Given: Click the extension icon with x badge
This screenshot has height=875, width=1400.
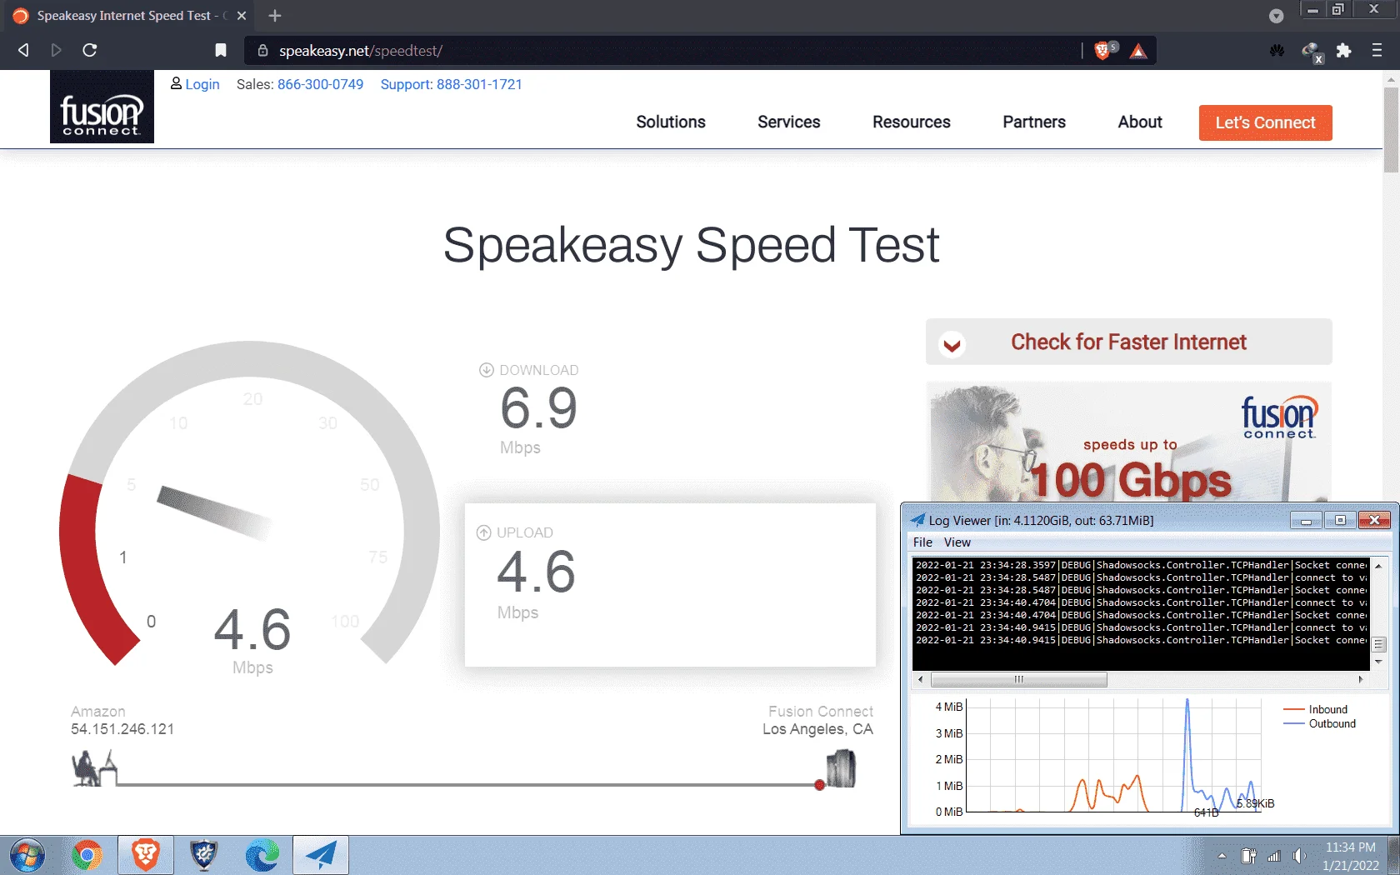Looking at the screenshot, I should (x=1312, y=52).
